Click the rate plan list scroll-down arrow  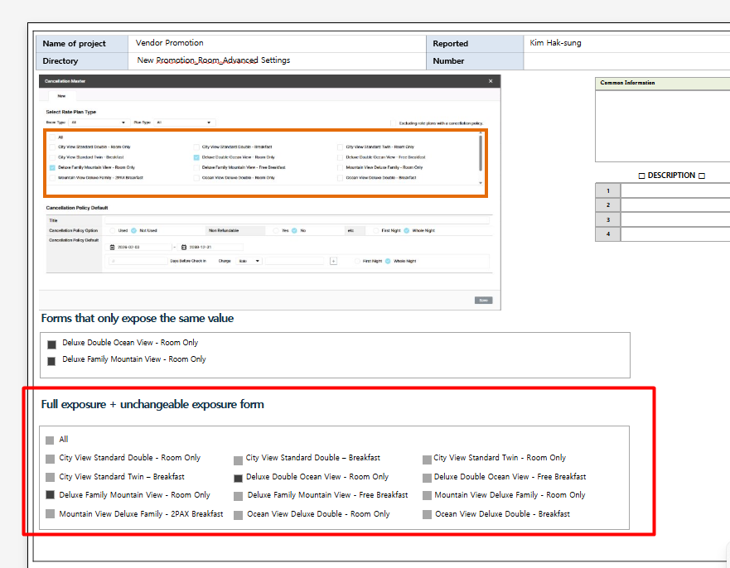pos(481,183)
